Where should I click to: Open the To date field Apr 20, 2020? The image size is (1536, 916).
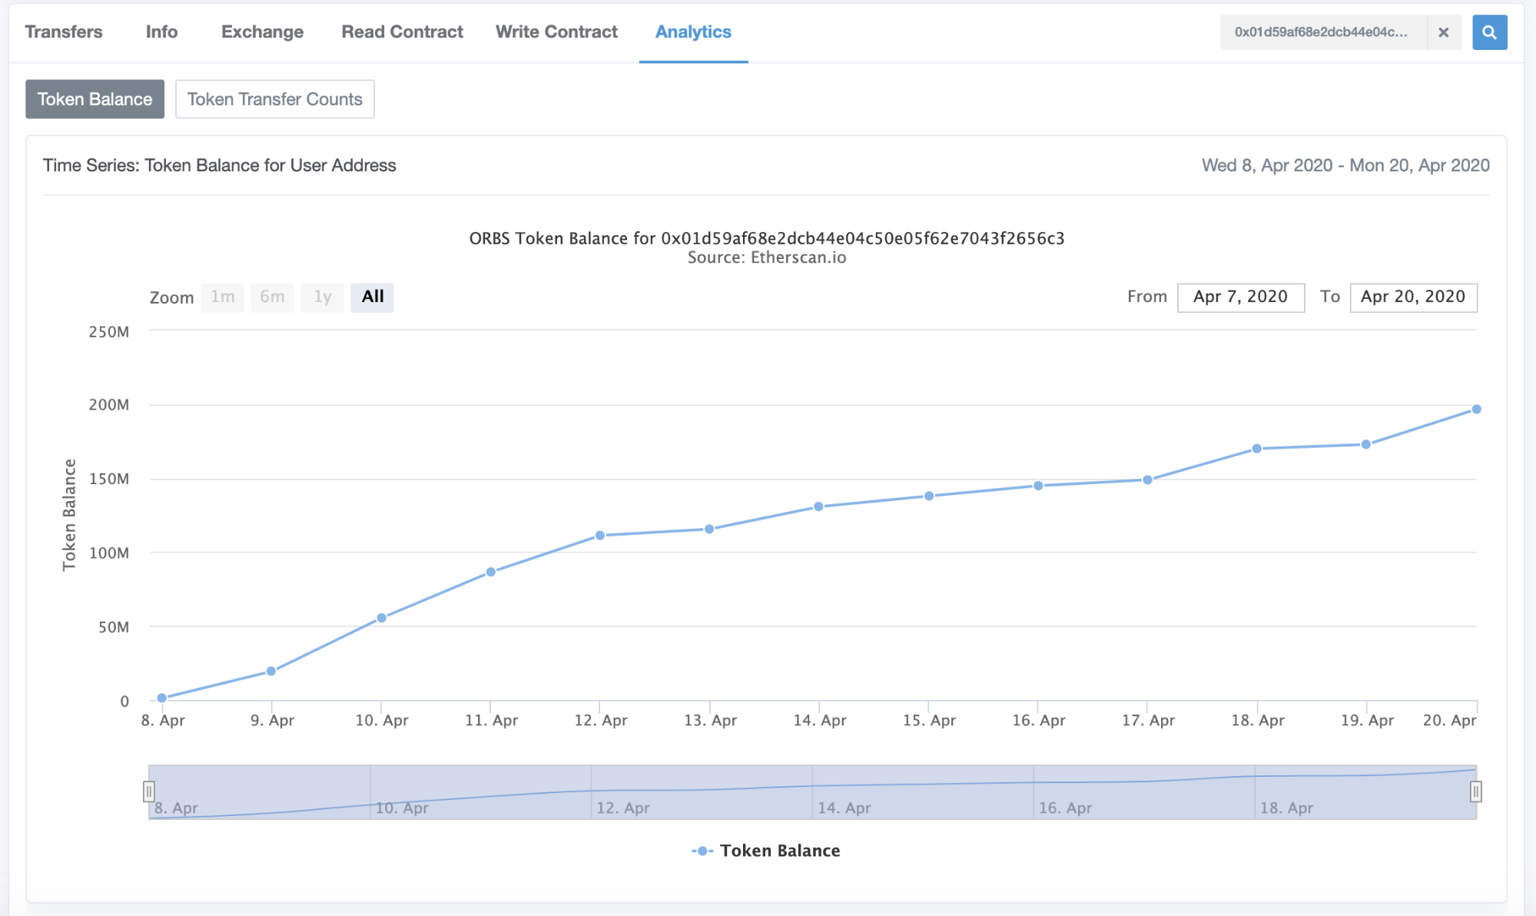pos(1413,297)
